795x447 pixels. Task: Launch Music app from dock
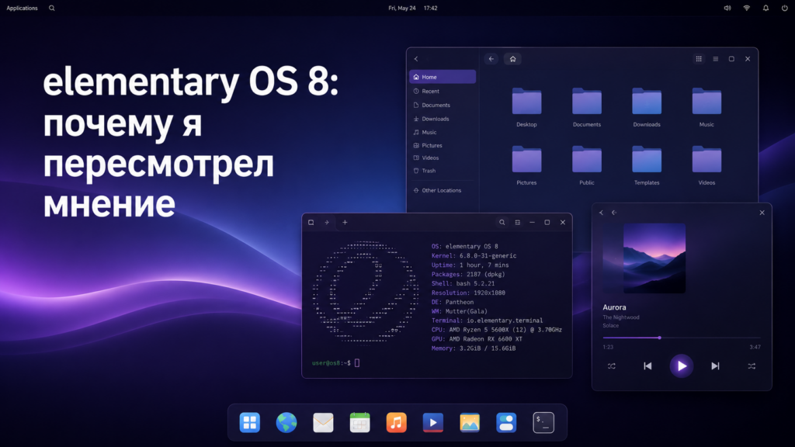[x=397, y=423]
